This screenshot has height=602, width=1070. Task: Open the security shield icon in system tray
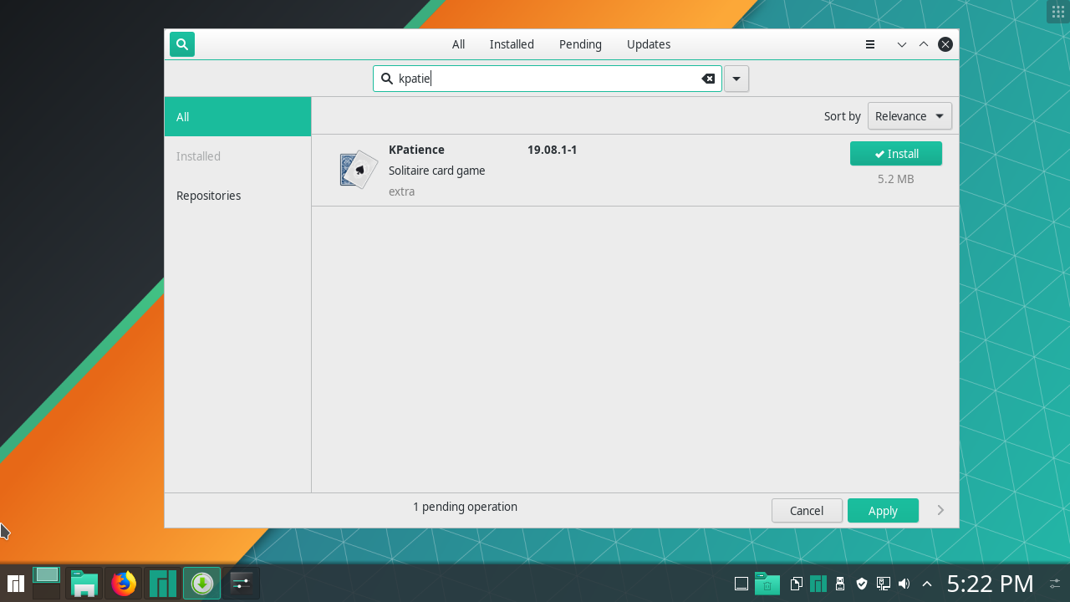pyautogui.click(x=861, y=583)
